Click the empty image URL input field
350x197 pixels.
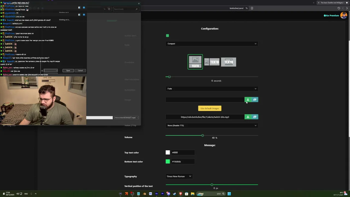[x=205, y=100]
